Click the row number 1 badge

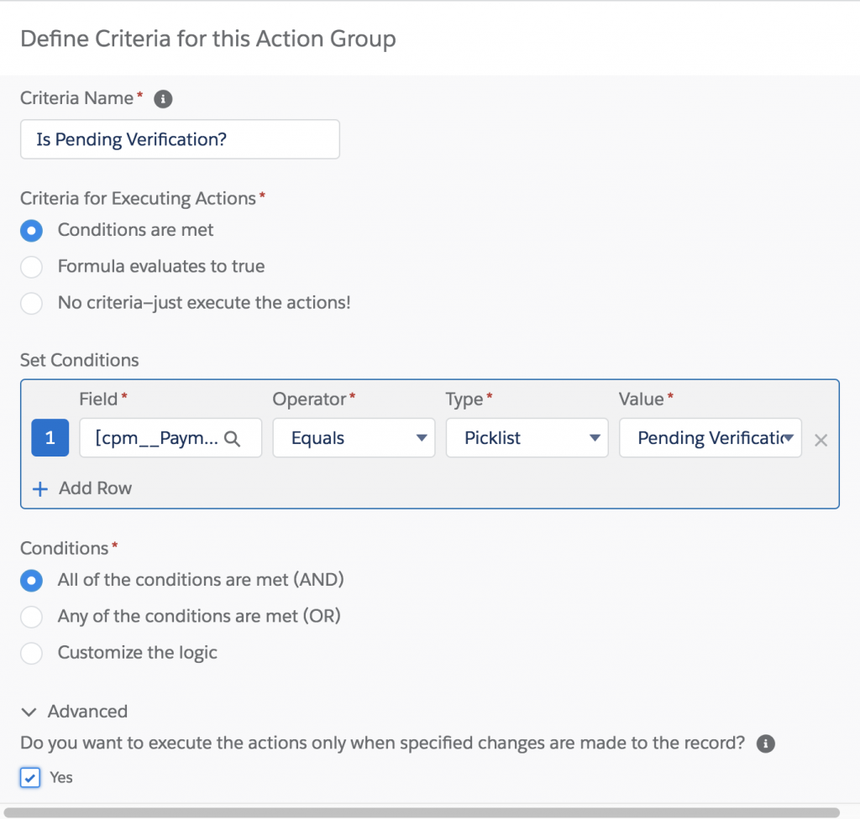coord(50,439)
